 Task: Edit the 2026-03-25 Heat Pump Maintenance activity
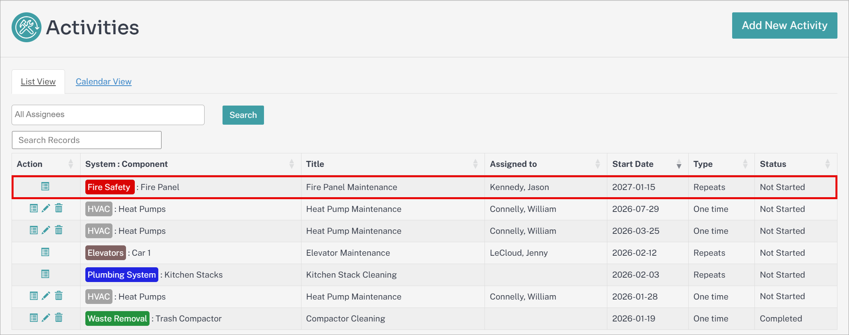[46, 230]
